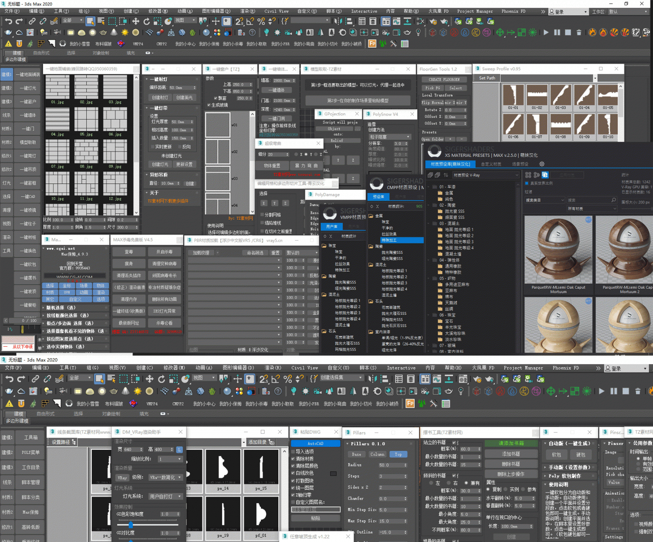
Task: Click the search magnifier in the material browser
Action: (x=613, y=200)
